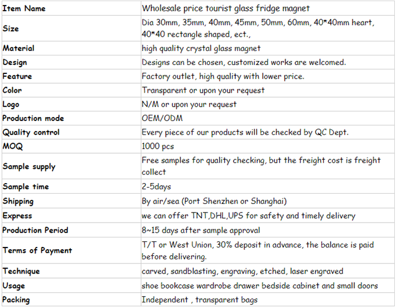The width and height of the screenshot is (396, 308).
Task: Click the "Transparent or upon your request" cell
Action: [x=203, y=90]
